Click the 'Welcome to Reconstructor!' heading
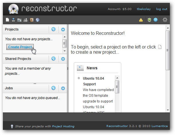Image resolution: width=175 pixels, height=135 pixels. [98, 33]
